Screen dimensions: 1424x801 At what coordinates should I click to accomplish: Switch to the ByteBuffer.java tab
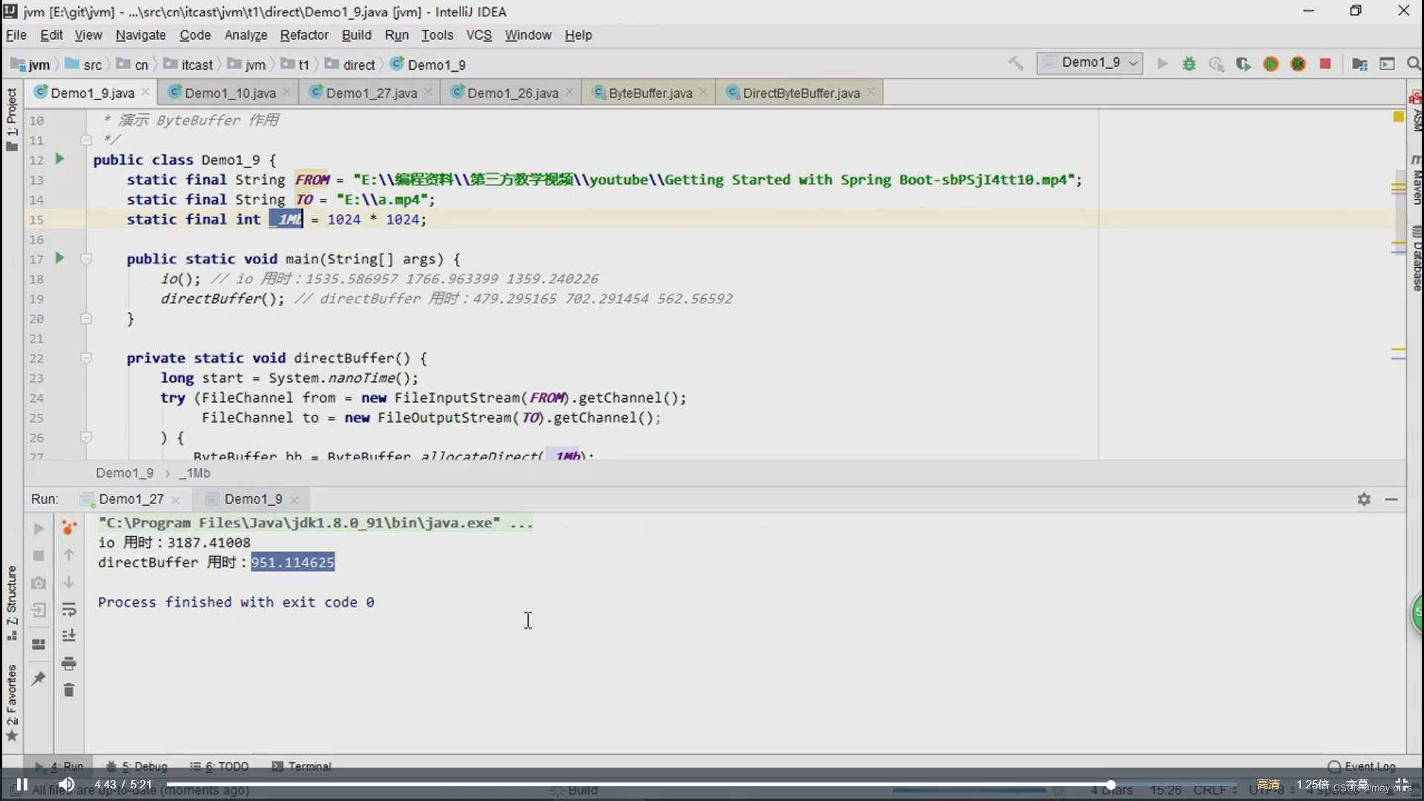pos(650,93)
